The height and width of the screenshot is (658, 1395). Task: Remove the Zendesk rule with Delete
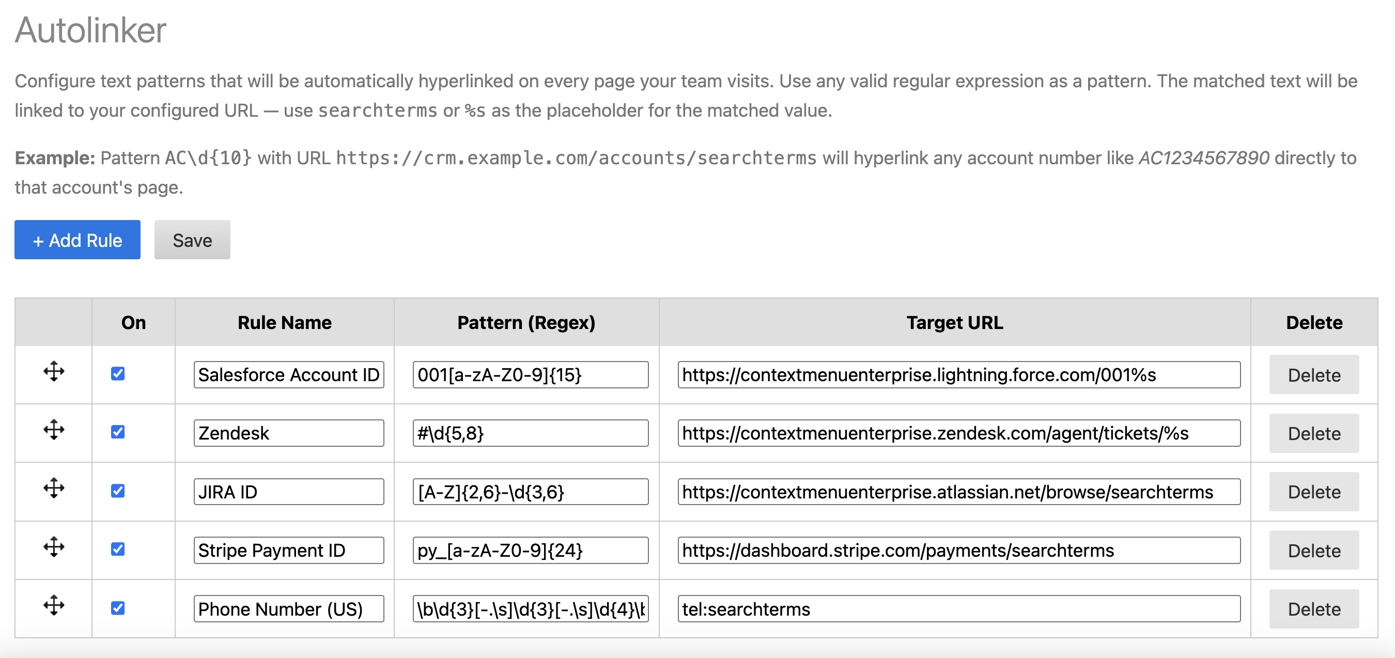click(1313, 433)
